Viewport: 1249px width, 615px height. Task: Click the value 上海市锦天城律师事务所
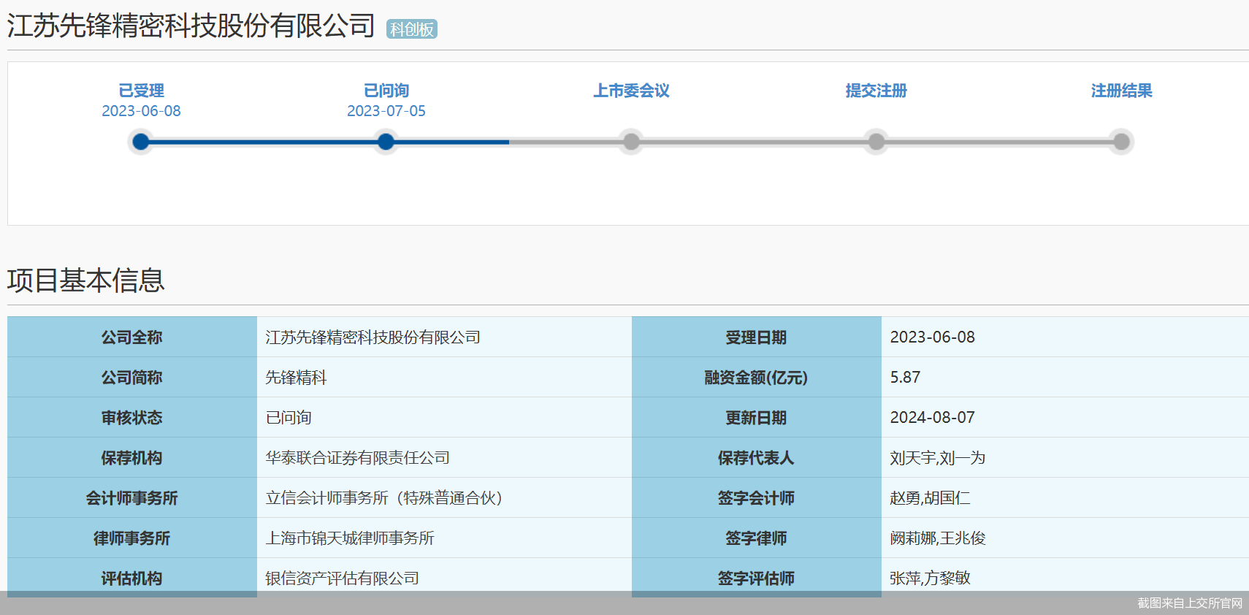tap(350, 538)
